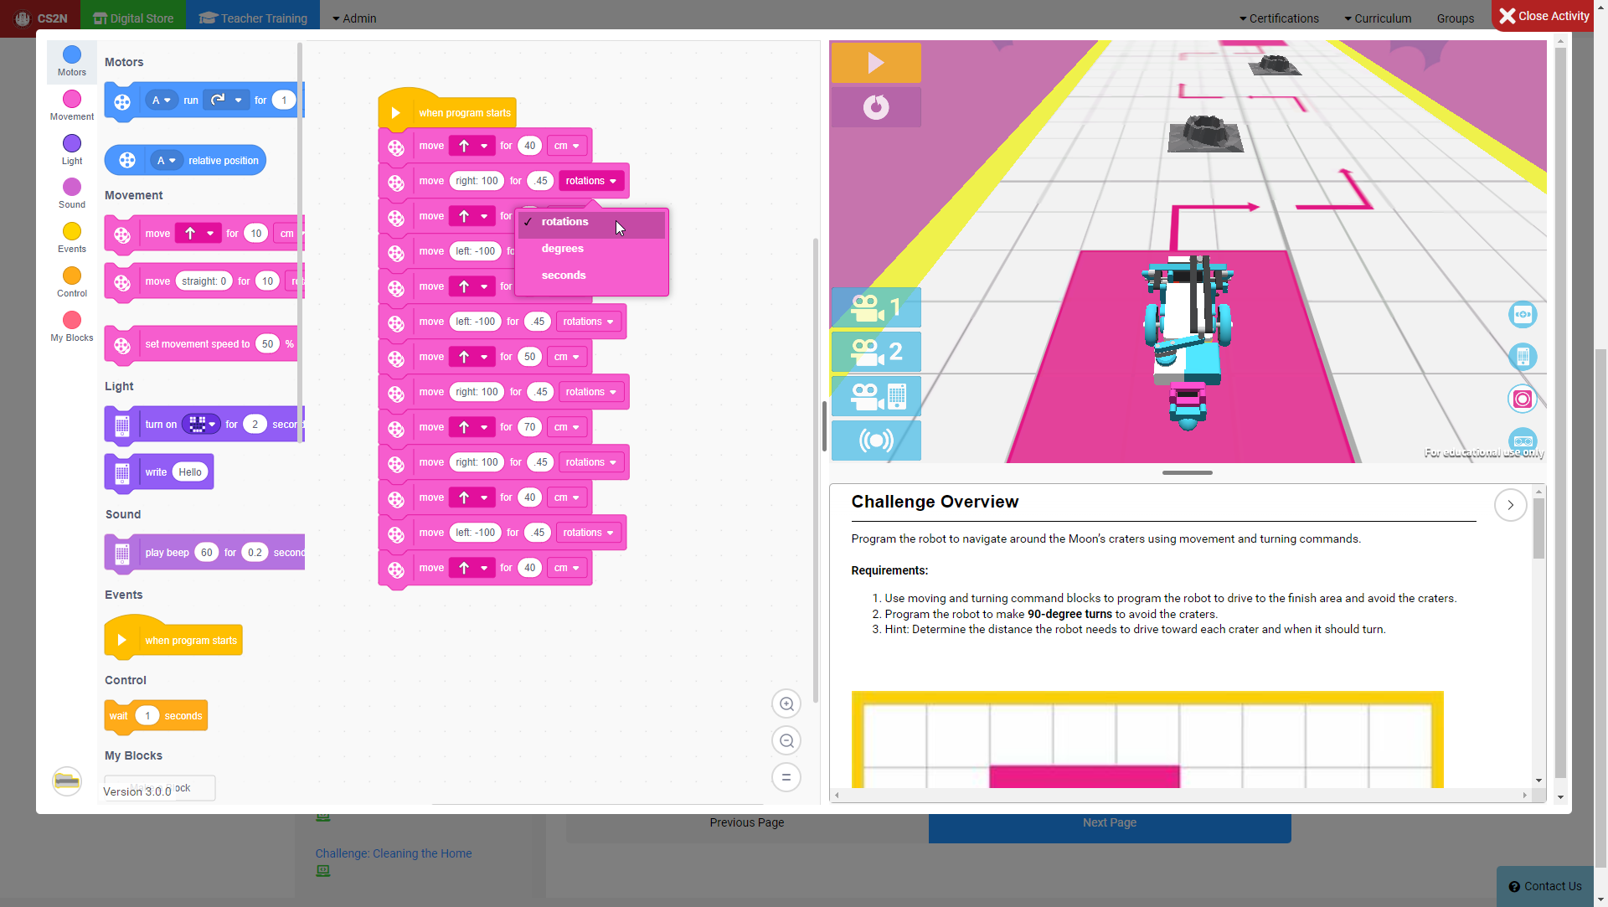Click the motor icon on the relative position block
This screenshot has width=1608, height=907.
tap(127, 161)
